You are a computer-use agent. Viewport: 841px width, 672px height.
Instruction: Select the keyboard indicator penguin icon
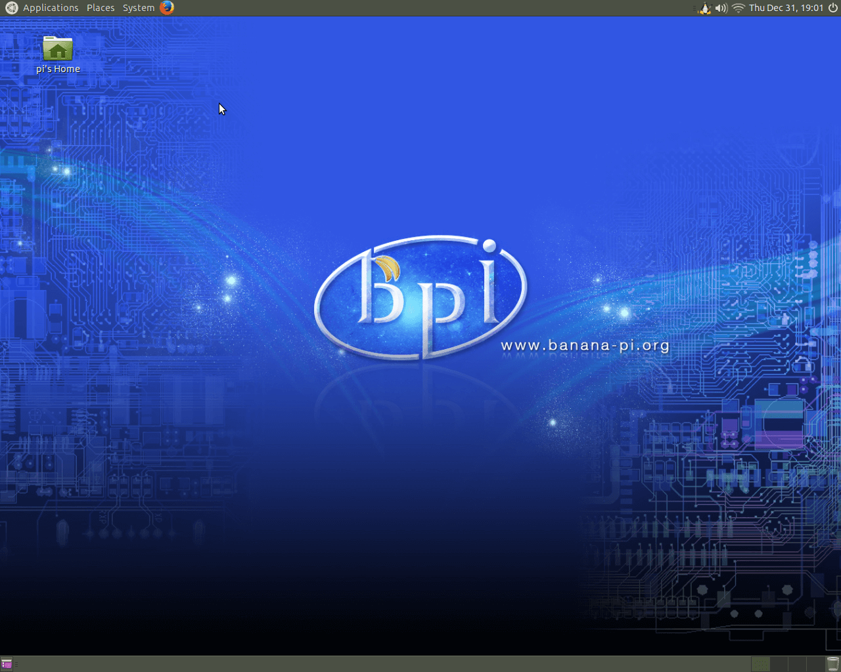coord(704,8)
